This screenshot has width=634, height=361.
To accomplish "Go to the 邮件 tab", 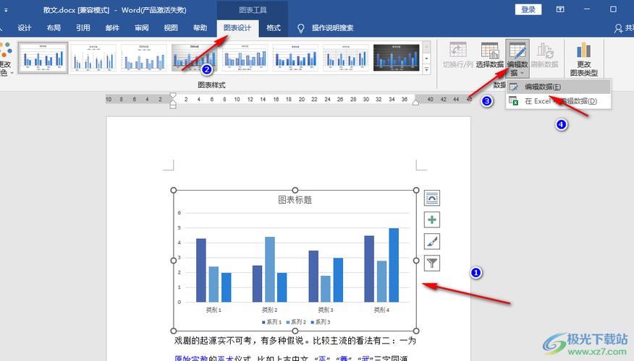I will [x=112, y=28].
